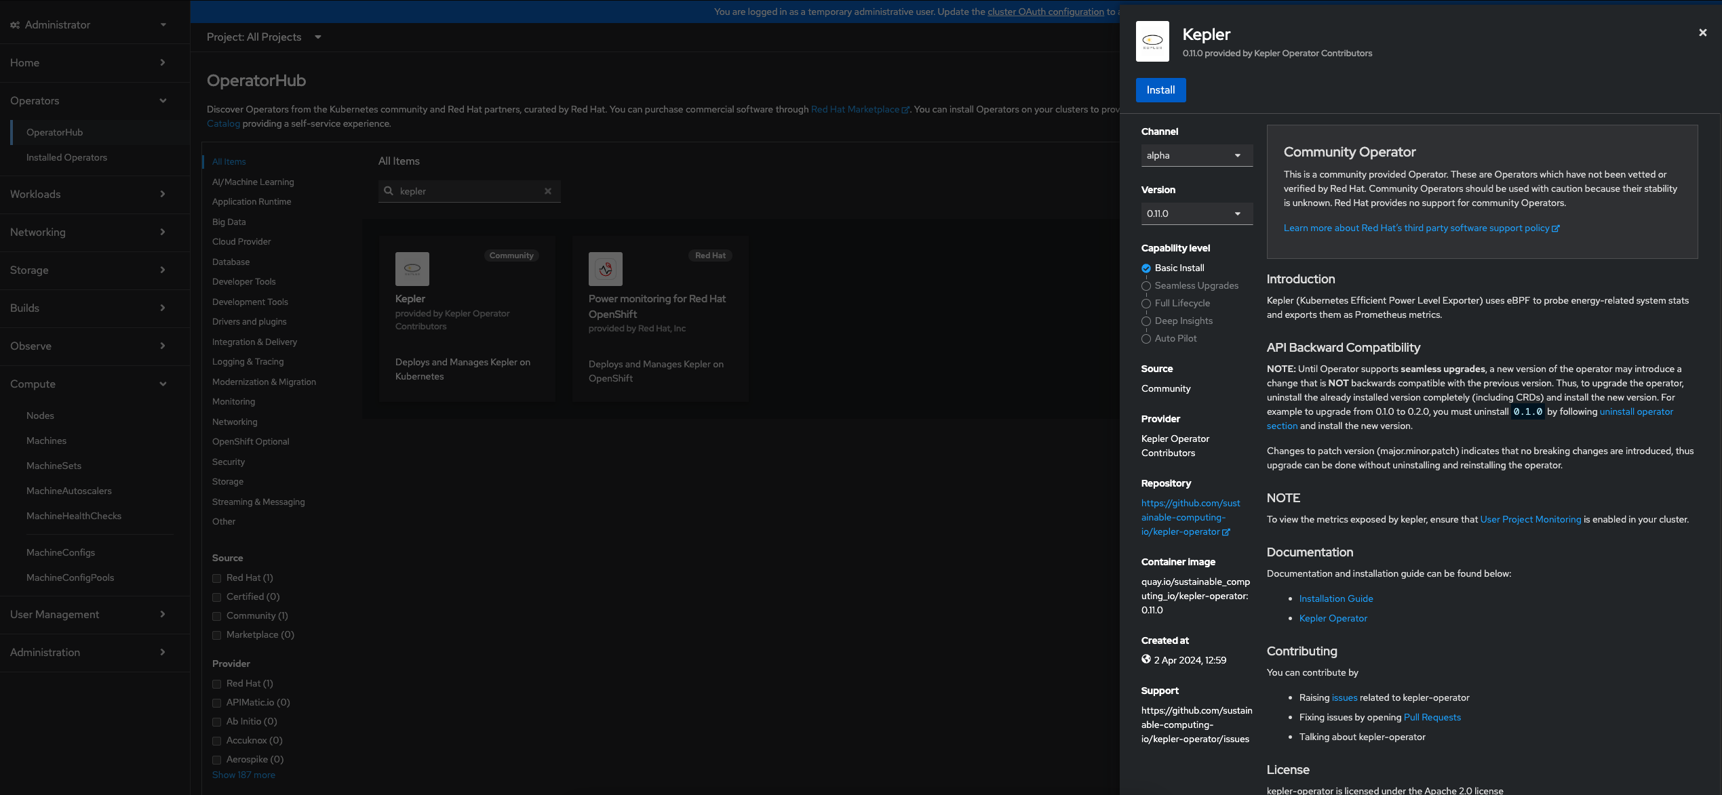1722x795 pixels.
Task: Expand the Project All Projects selector
Action: (x=264, y=37)
